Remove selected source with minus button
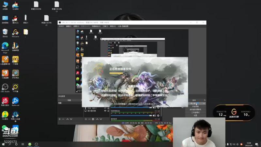 pos(89,119)
